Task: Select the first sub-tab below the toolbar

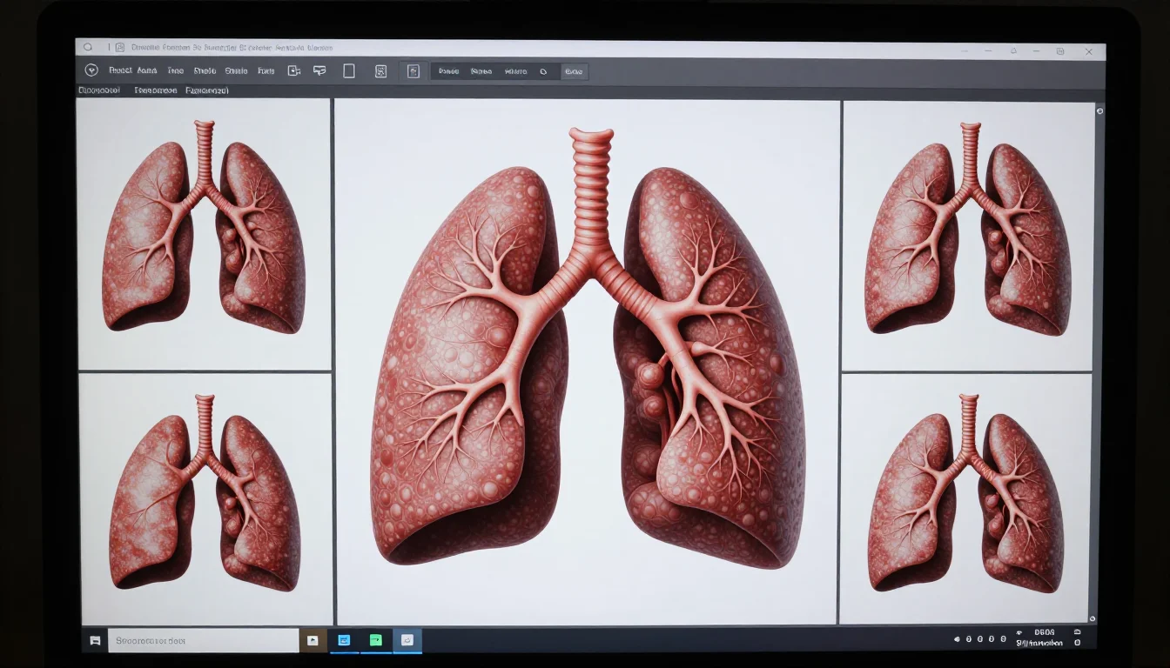Action: point(98,90)
